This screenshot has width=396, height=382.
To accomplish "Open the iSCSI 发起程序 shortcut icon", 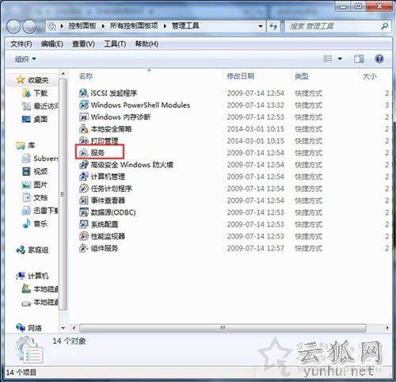I will pos(83,93).
